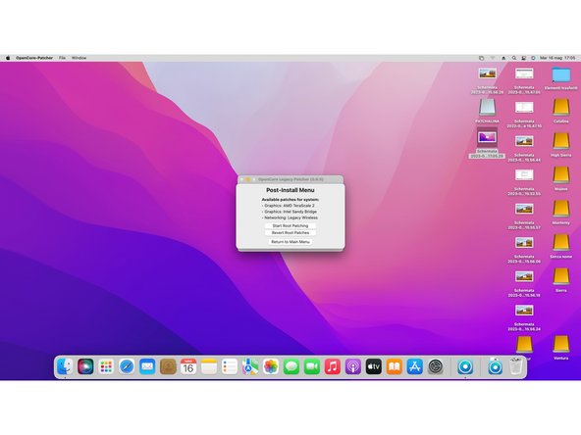This screenshot has height=435, width=581.
Task: Click the OpenCore Legacy Patcher window title bar
Action: tap(290, 179)
